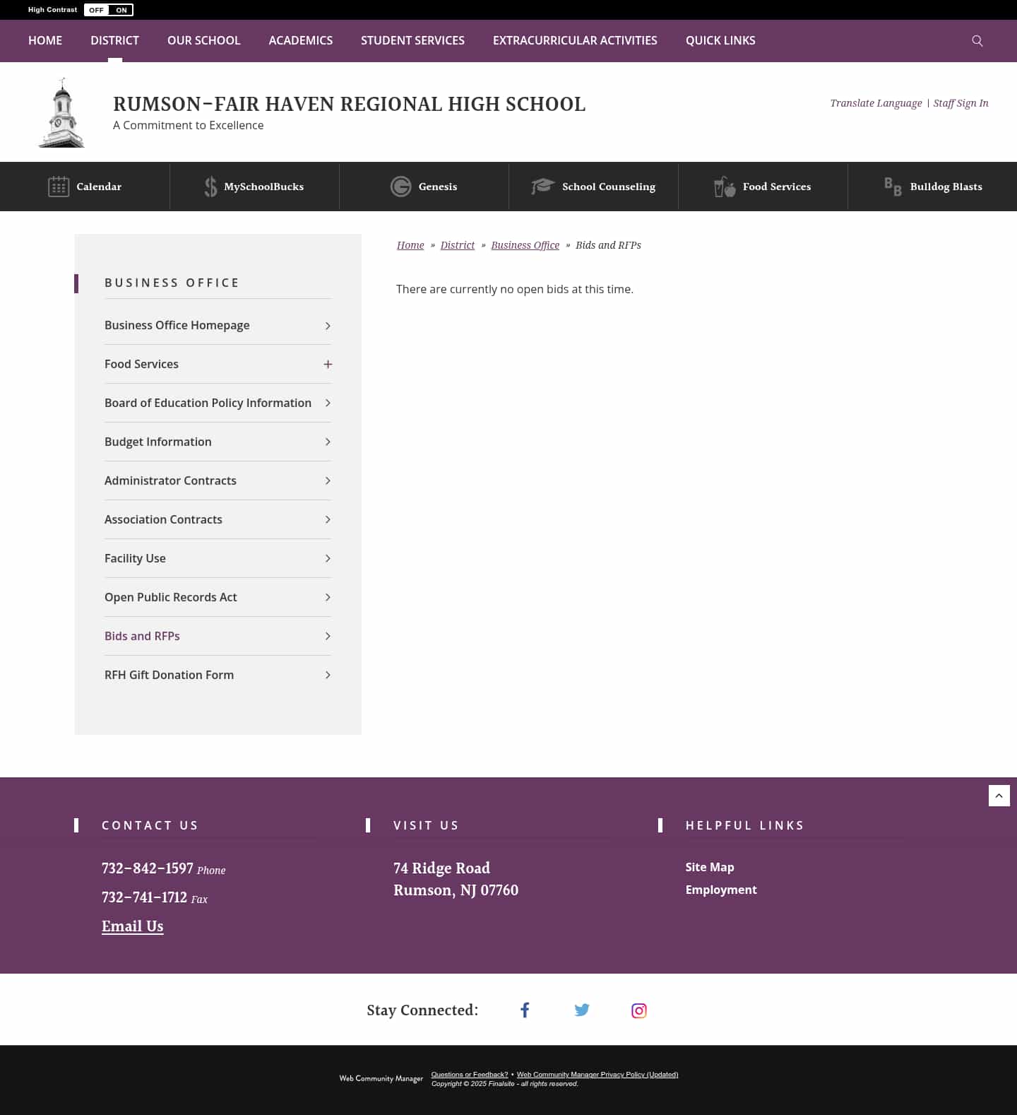The image size is (1017, 1115).
Task: Open the Genesis portal icon
Action: tap(400, 187)
